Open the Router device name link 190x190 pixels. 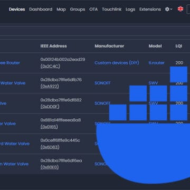point(10,63)
